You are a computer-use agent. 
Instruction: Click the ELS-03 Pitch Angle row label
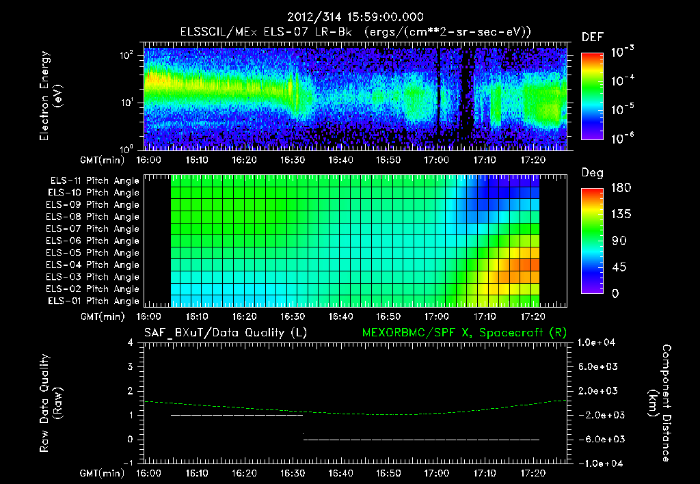[93, 277]
